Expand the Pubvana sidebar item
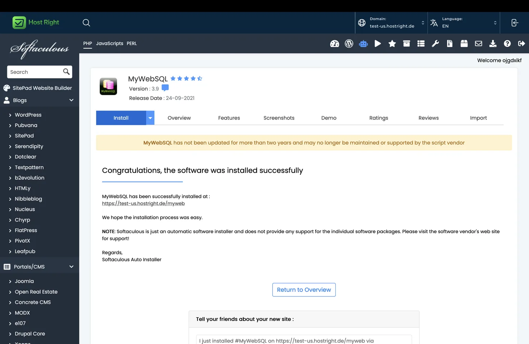The height and width of the screenshot is (344, 529). 10,126
